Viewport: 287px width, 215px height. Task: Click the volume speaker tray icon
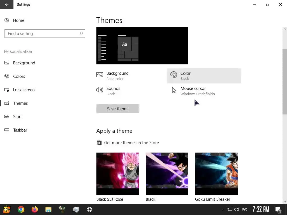click(237, 209)
